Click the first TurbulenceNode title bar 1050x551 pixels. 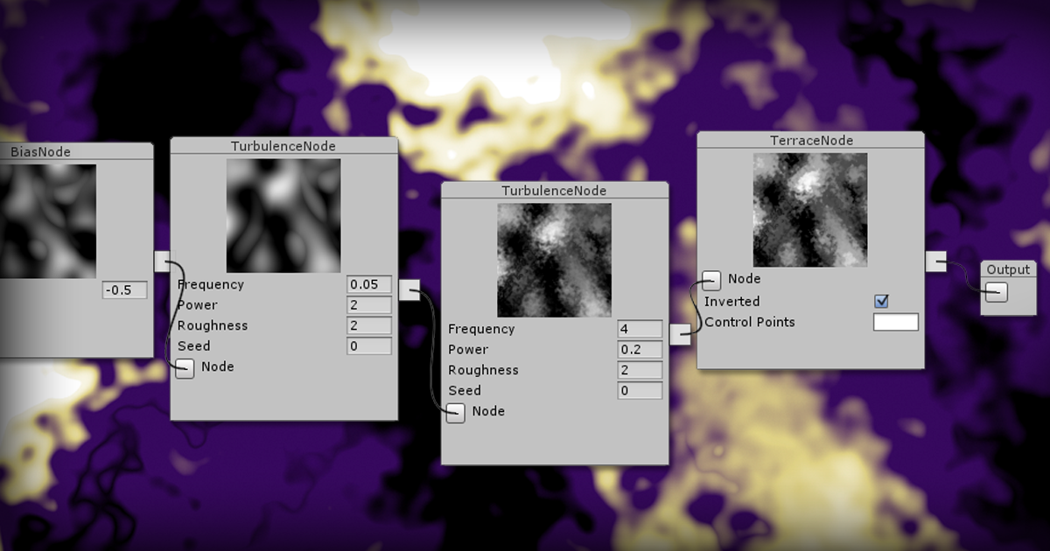(x=283, y=146)
